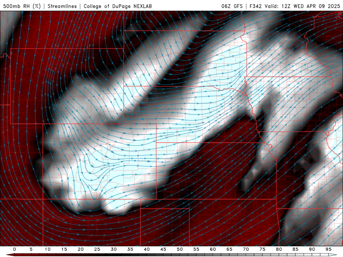Screen dimensions: 343x257
Task: Click the 'Streamlines' label in the header
Action: click(x=62, y=6)
